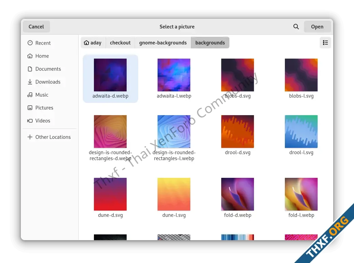Open Downloads in sidebar
This screenshot has height=263, width=354.
[x=50, y=82]
